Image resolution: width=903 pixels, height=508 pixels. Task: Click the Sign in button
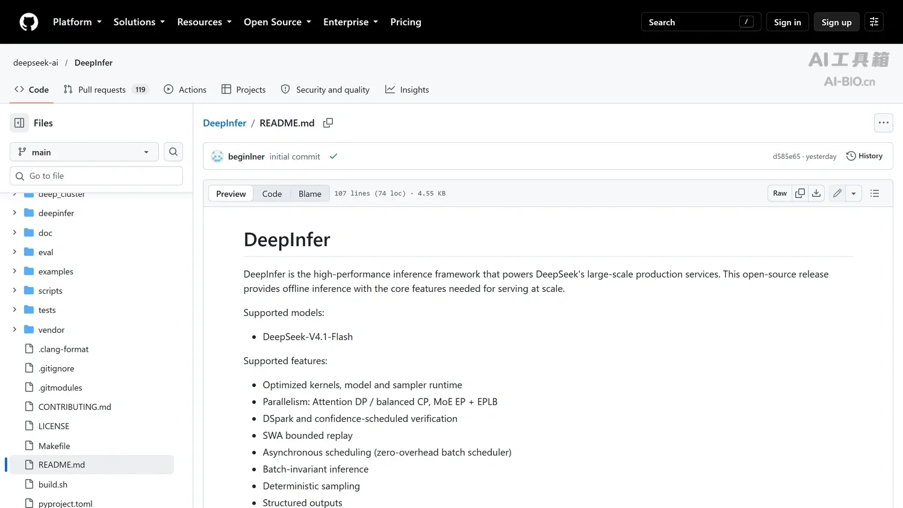tap(787, 22)
